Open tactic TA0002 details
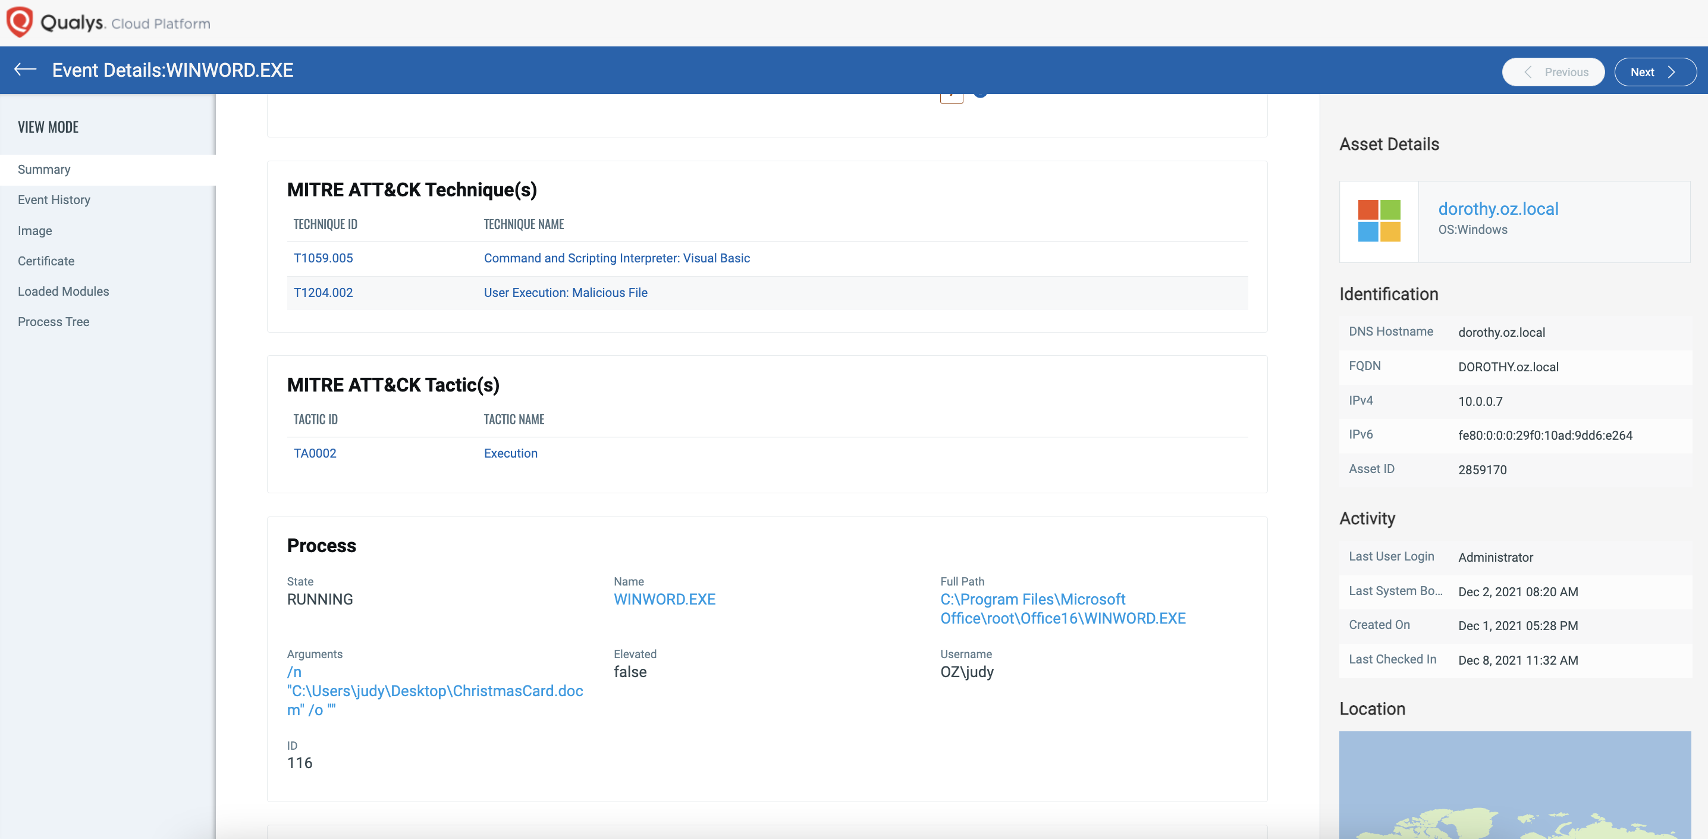 tap(315, 453)
